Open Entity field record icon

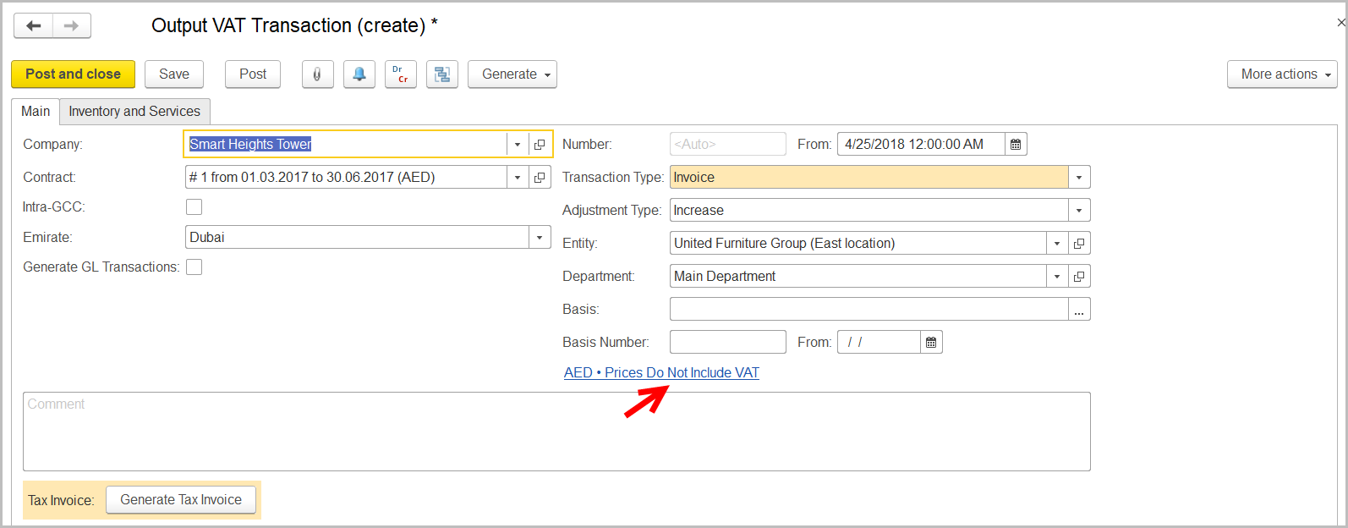[x=1079, y=244]
